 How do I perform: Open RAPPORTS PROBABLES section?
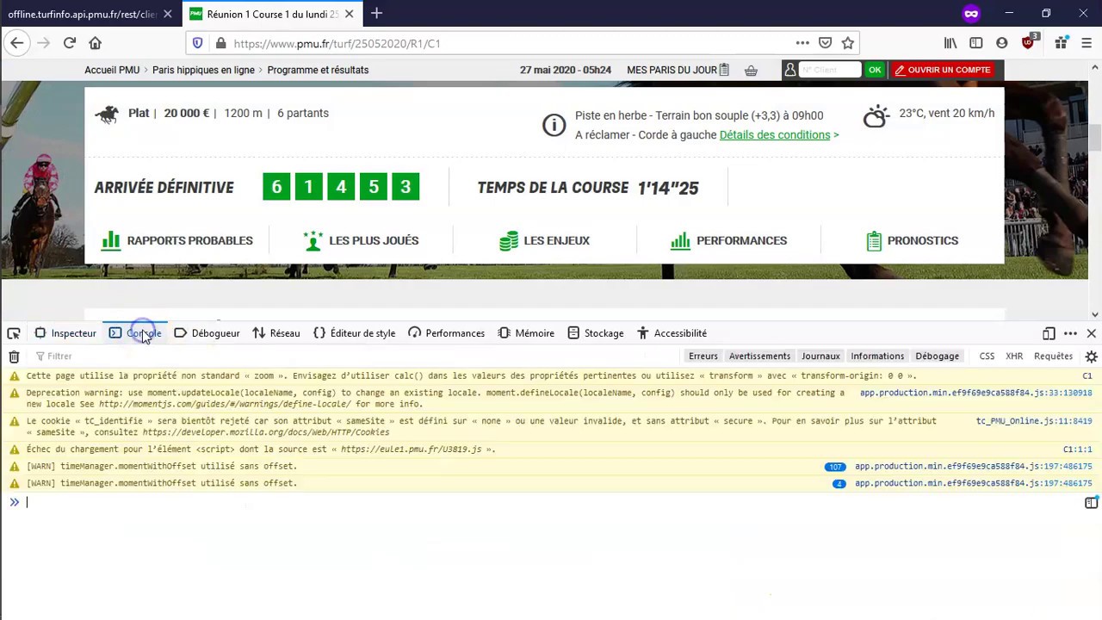coord(177,241)
